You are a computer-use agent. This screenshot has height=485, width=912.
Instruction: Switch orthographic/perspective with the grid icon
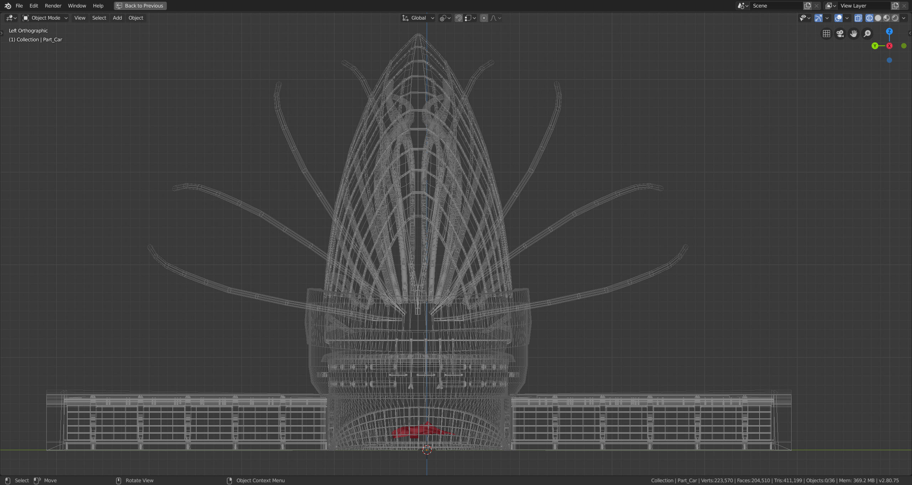pyautogui.click(x=826, y=33)
